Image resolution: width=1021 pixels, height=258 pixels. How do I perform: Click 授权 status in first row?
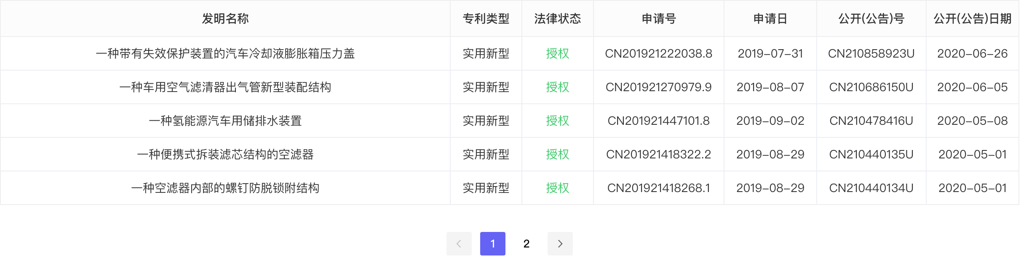[557, 53]
